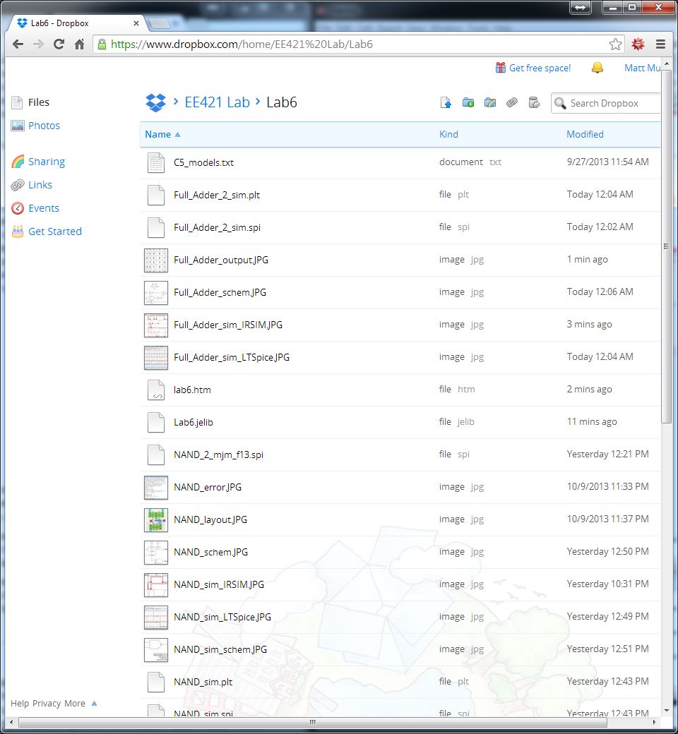Select the NAND_sim.plt file name
The width and height of the screenshot is (678, 734).
[203, 682]
